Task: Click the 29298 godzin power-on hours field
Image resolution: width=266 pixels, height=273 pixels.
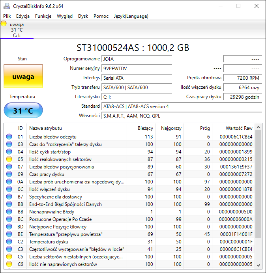Action: (x=242, y=97)
